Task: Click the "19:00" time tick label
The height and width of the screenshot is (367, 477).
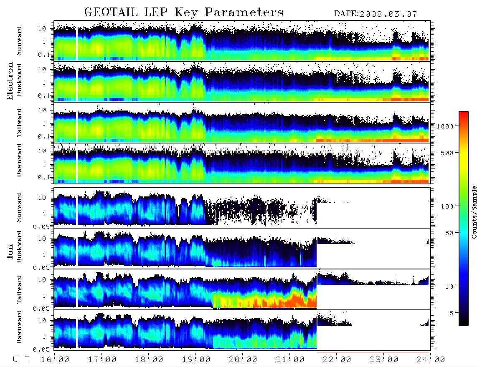Action: point(196,360)
